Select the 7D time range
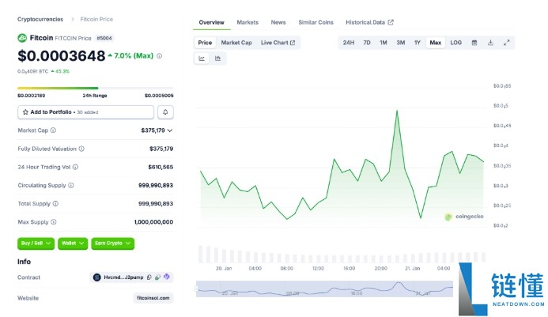548x317 pixels. pyautogui.click(x=367, y=43)
